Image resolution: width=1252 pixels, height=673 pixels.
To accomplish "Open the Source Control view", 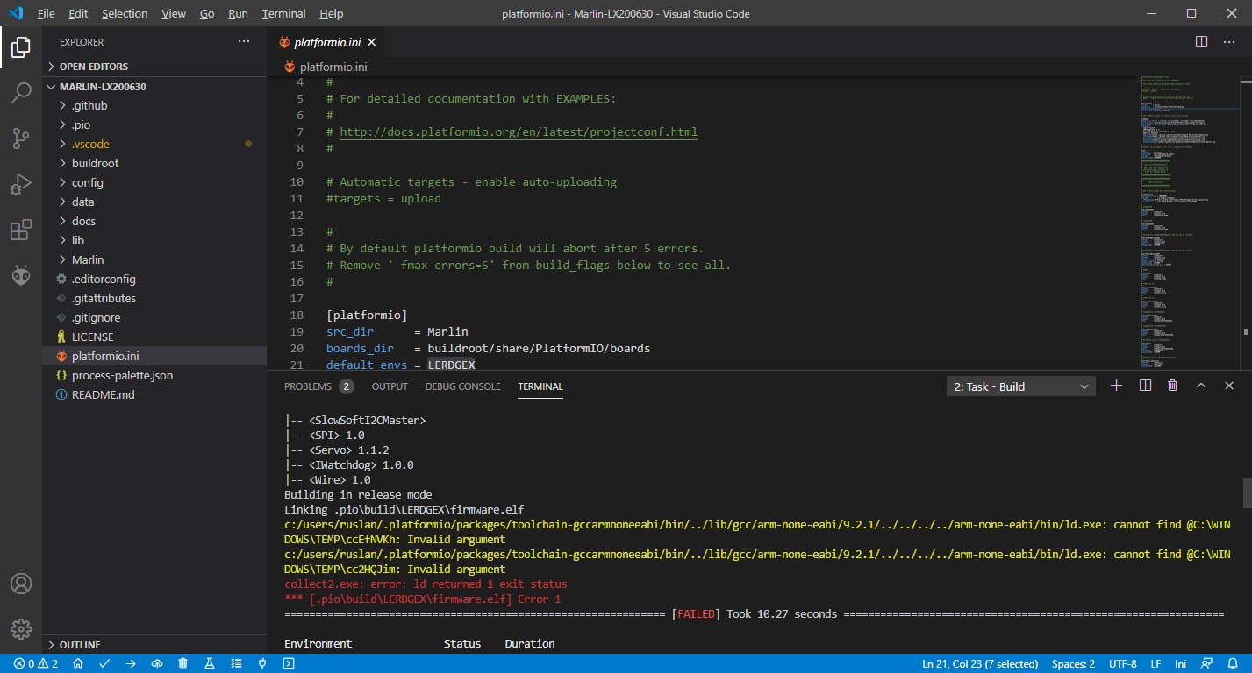I will [21, 138].
